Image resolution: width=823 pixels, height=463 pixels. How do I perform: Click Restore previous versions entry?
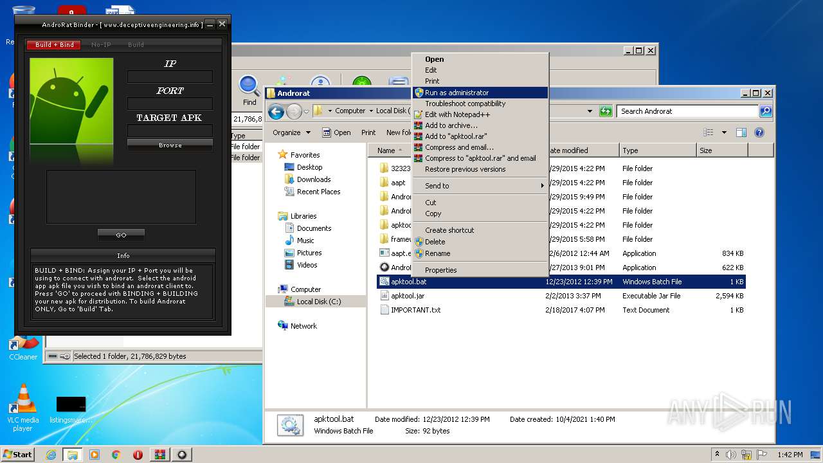coord(480,169)
